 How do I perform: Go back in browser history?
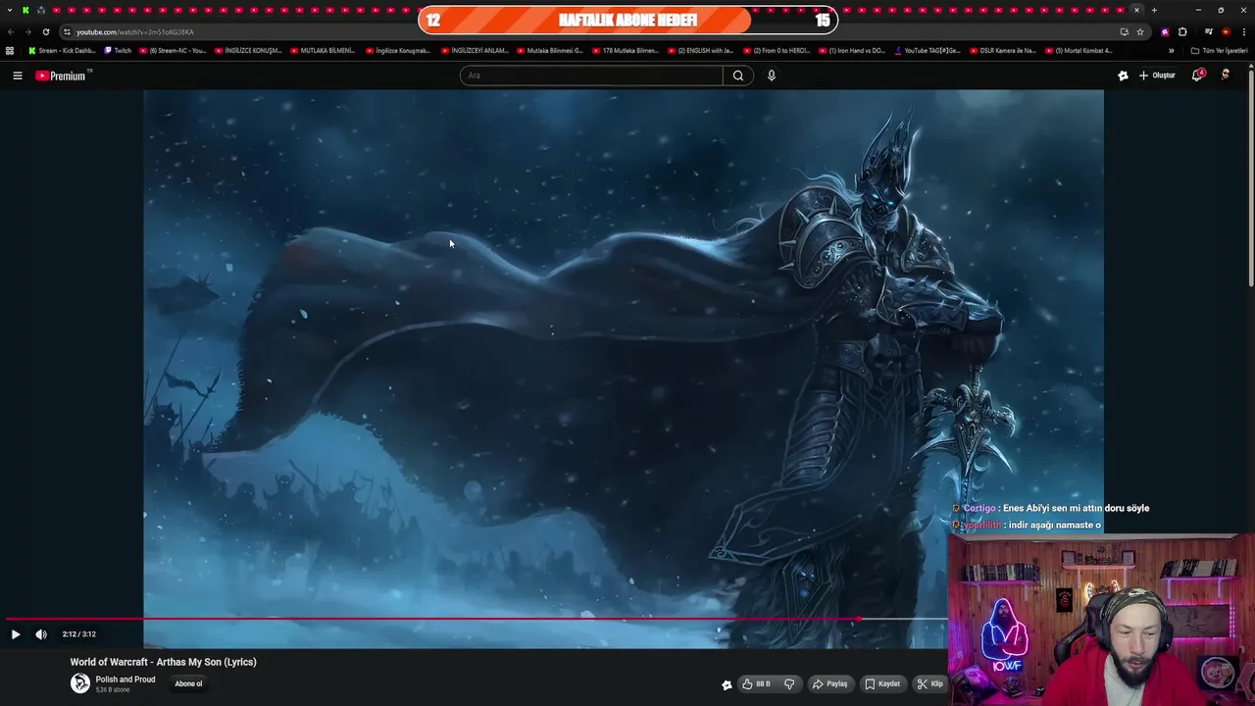11,31
